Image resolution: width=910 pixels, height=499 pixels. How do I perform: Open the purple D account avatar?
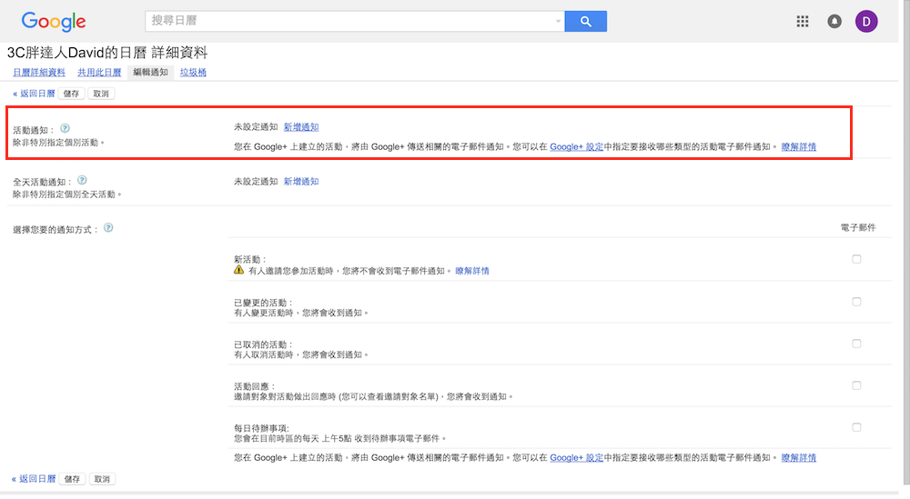tap(866, 22)
